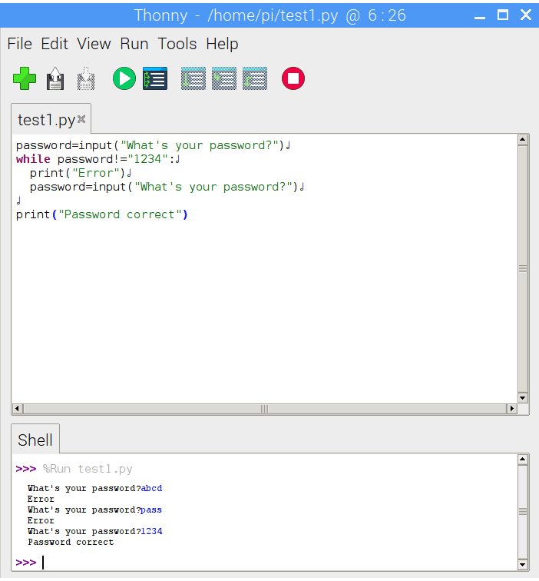Click the 'Password correct' shell output line
Viewport: 539px width, 581px height.
[71, 542]
